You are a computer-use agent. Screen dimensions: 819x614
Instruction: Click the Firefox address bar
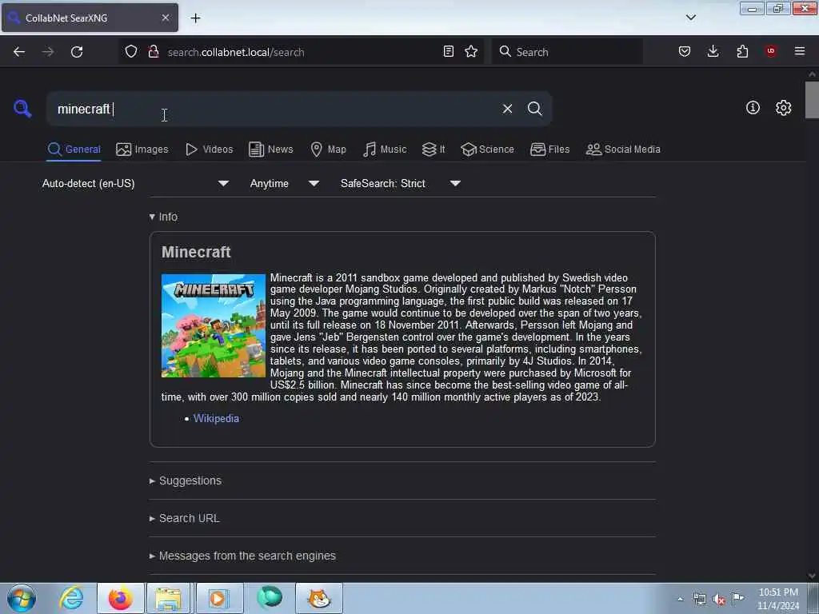pos(301,52)
